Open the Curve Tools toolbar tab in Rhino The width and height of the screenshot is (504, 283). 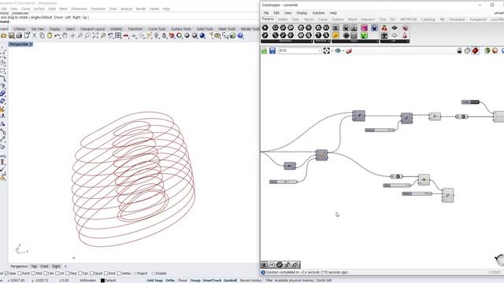(157, 29)
